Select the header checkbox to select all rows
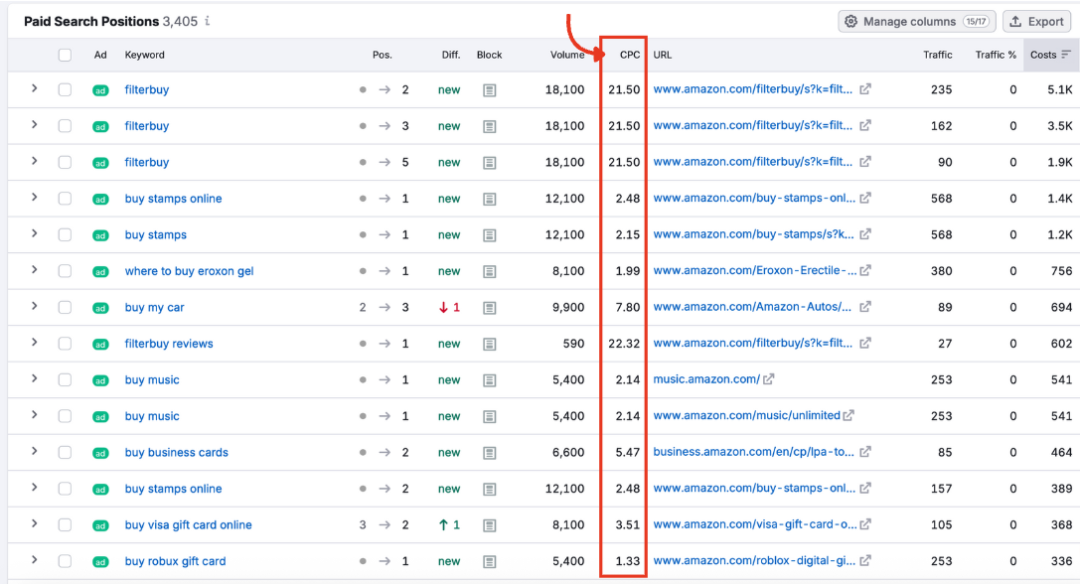The height and width of the screenshot is (584, 1080). pos(66,55)
